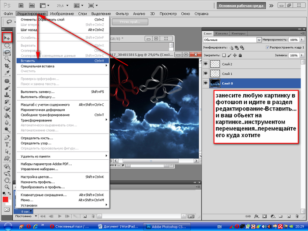
Task: Select the Custom Shape tool
Action: tap(7, 158)
